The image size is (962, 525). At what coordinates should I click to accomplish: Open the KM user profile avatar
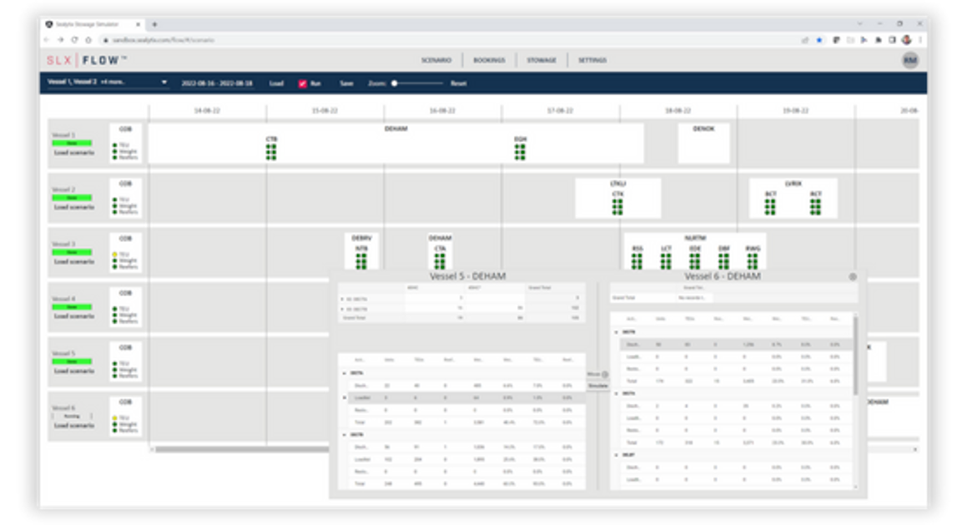909,61
